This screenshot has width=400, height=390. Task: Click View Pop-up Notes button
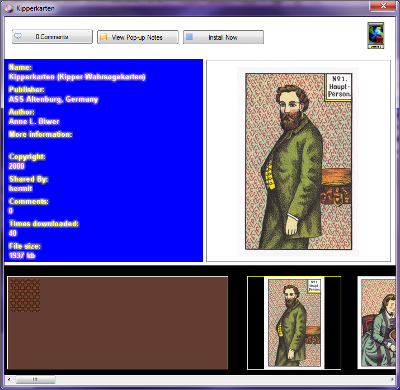tap(138, 37)
